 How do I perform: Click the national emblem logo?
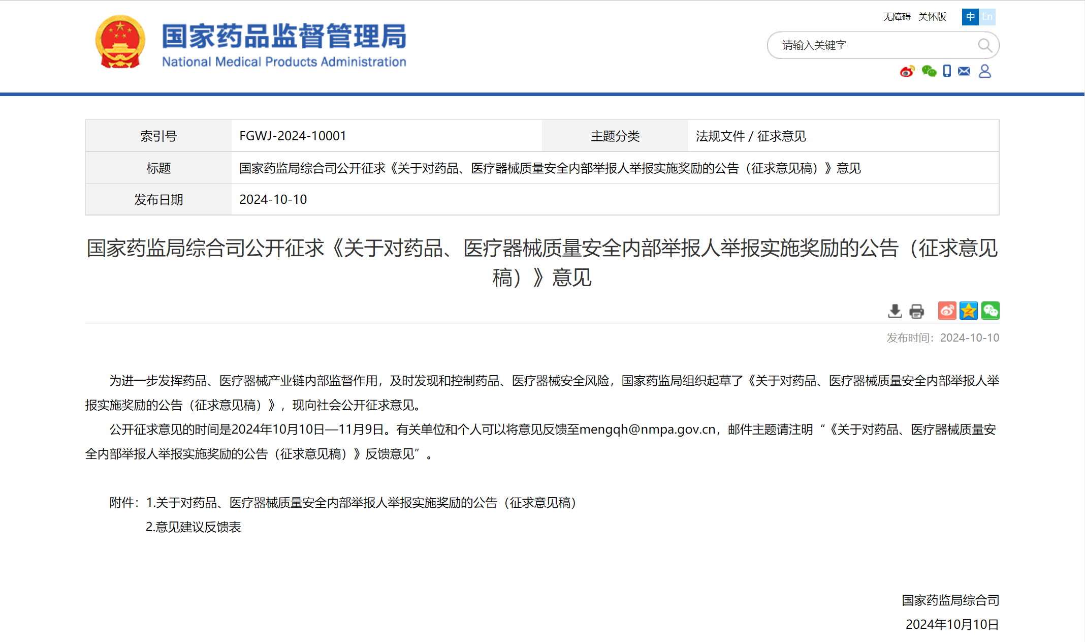(x=120, y=42)
